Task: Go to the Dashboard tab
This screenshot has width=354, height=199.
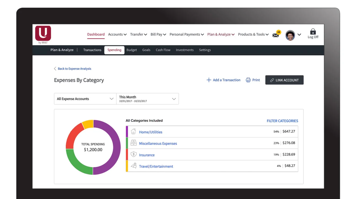Action: (x=96, y=34)
